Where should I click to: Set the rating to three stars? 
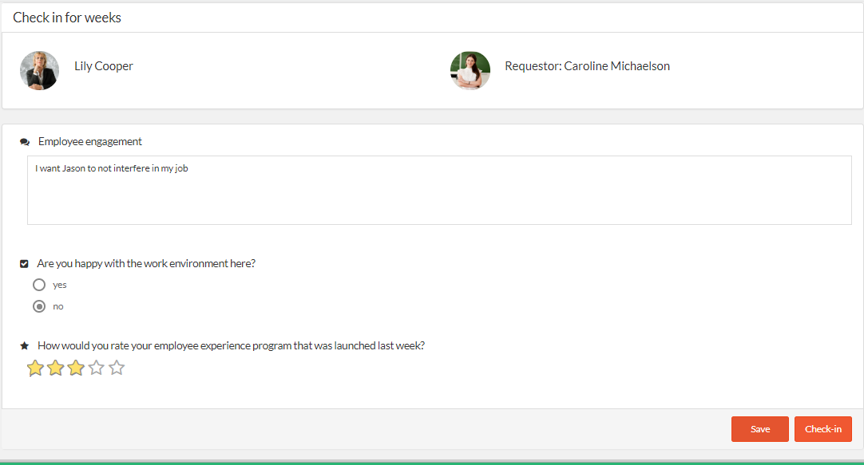(x=76, y=368)
